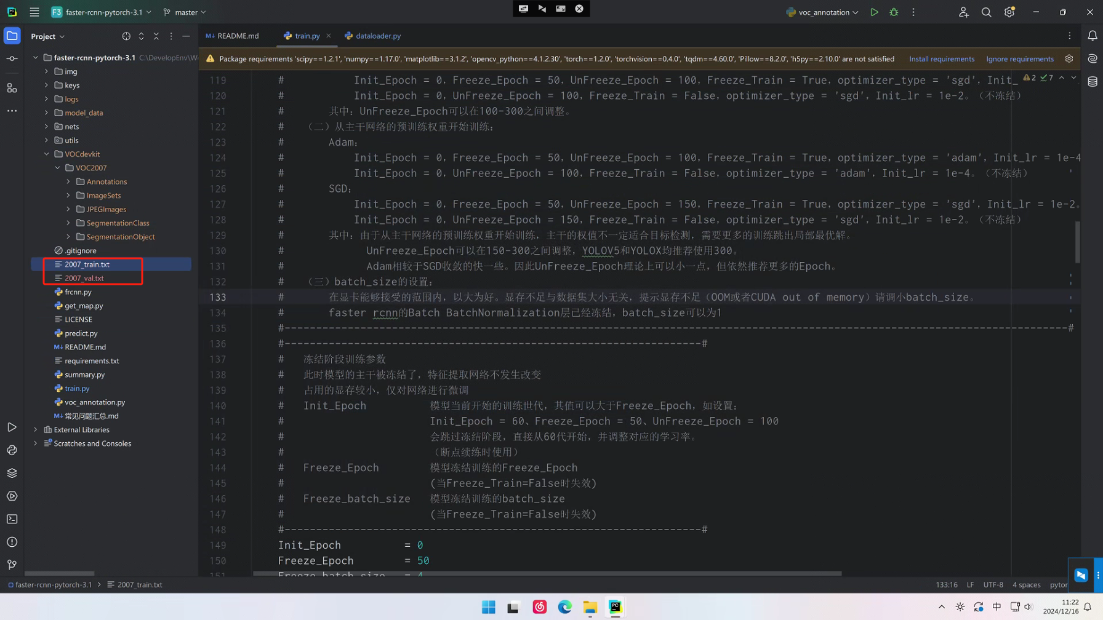The image size is (1103, 620).
Task: Open the master branch dropdown
Action: pyautogui.click(x=185, y=12)
